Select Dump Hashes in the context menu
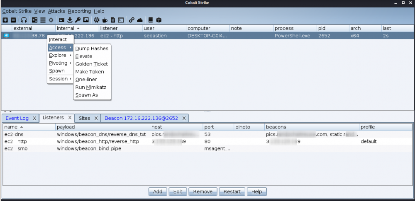Image resolution: width=415 pixels, height=201 pixels. click(92, 48)
